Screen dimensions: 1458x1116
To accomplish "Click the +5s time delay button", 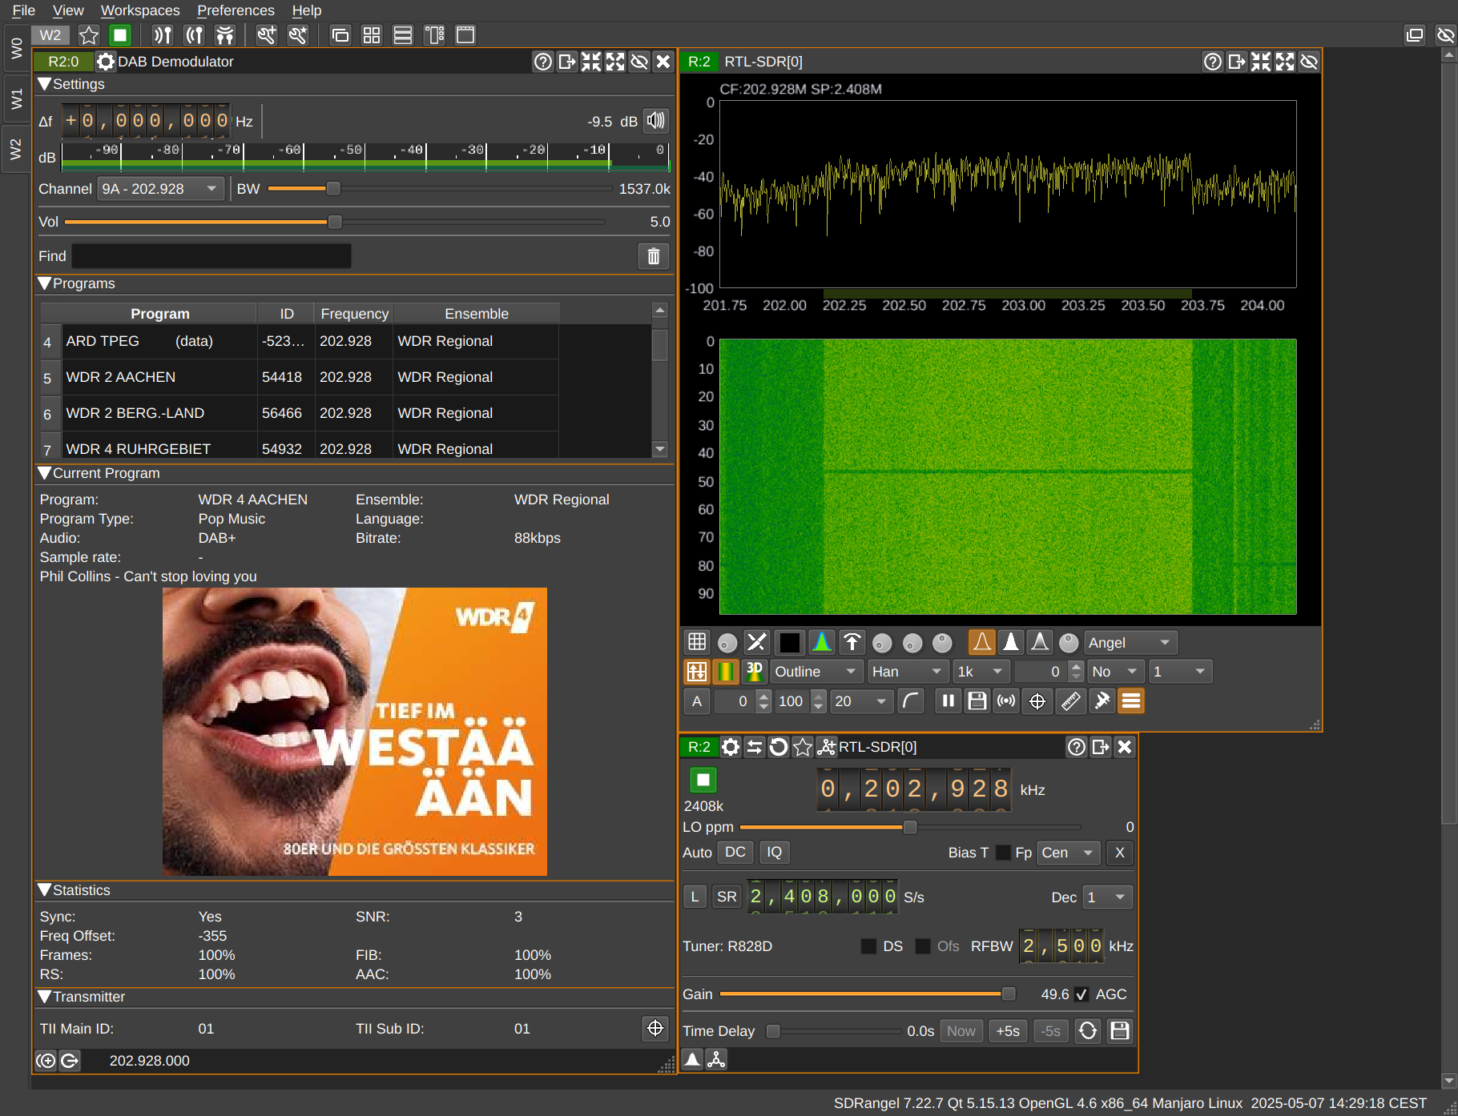I will 1007,1031.
